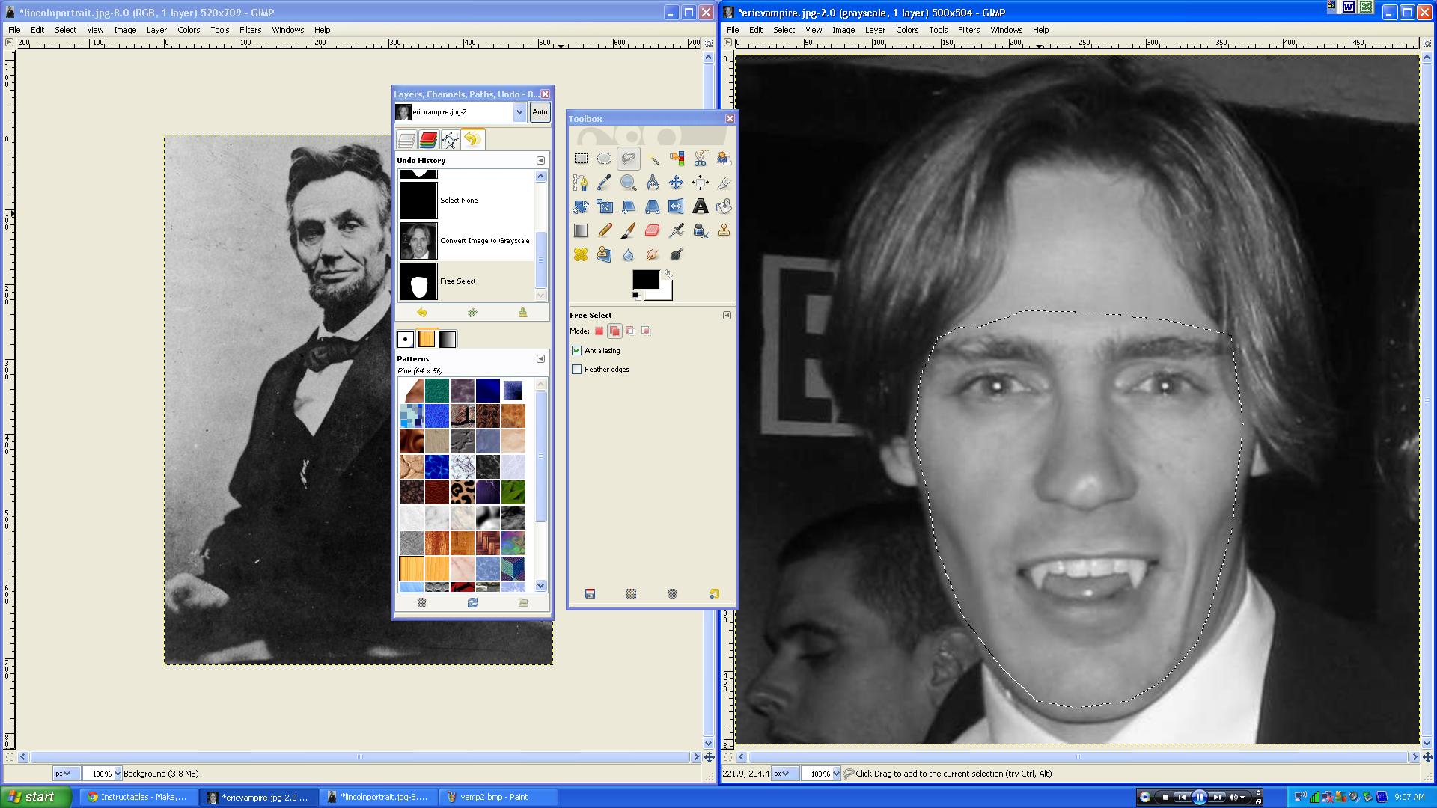The height and width of the screenshot is (808, 1437).
Task: Pick the Bucket Fill tool
Action: point(724,206)
